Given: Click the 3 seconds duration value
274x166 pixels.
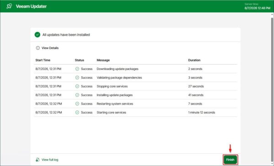Looking at the screenshot, I should tap(195, 77).
